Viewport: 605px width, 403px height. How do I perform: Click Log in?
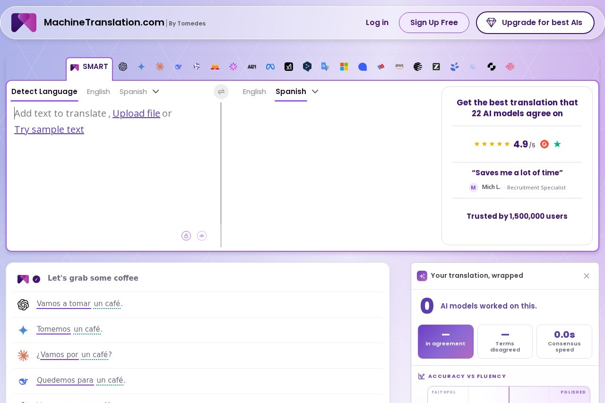tap(377, 23)
